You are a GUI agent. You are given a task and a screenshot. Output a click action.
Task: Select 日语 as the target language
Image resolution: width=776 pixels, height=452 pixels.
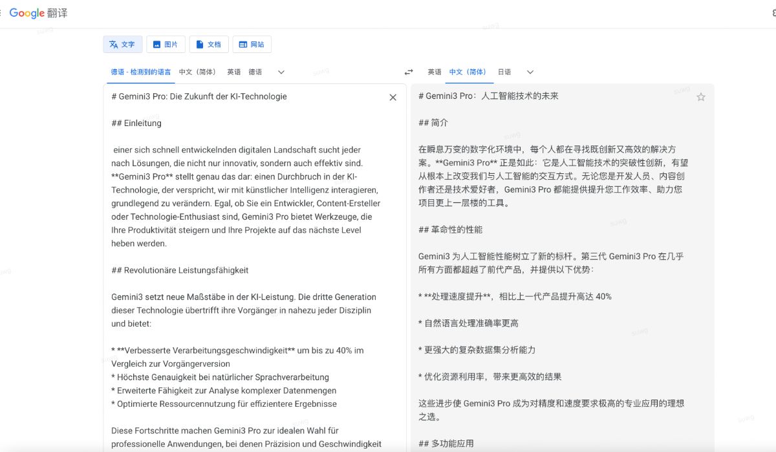tap(504, 72)
